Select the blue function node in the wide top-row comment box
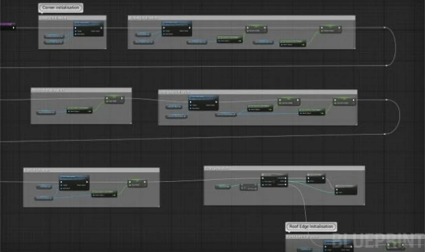This screenshot has height=252, width=425. tap(176, 29)
